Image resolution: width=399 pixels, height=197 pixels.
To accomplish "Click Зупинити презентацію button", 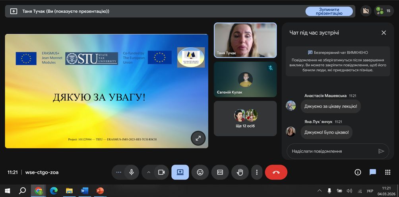I will pyautogui.click(x=329, y=11).
